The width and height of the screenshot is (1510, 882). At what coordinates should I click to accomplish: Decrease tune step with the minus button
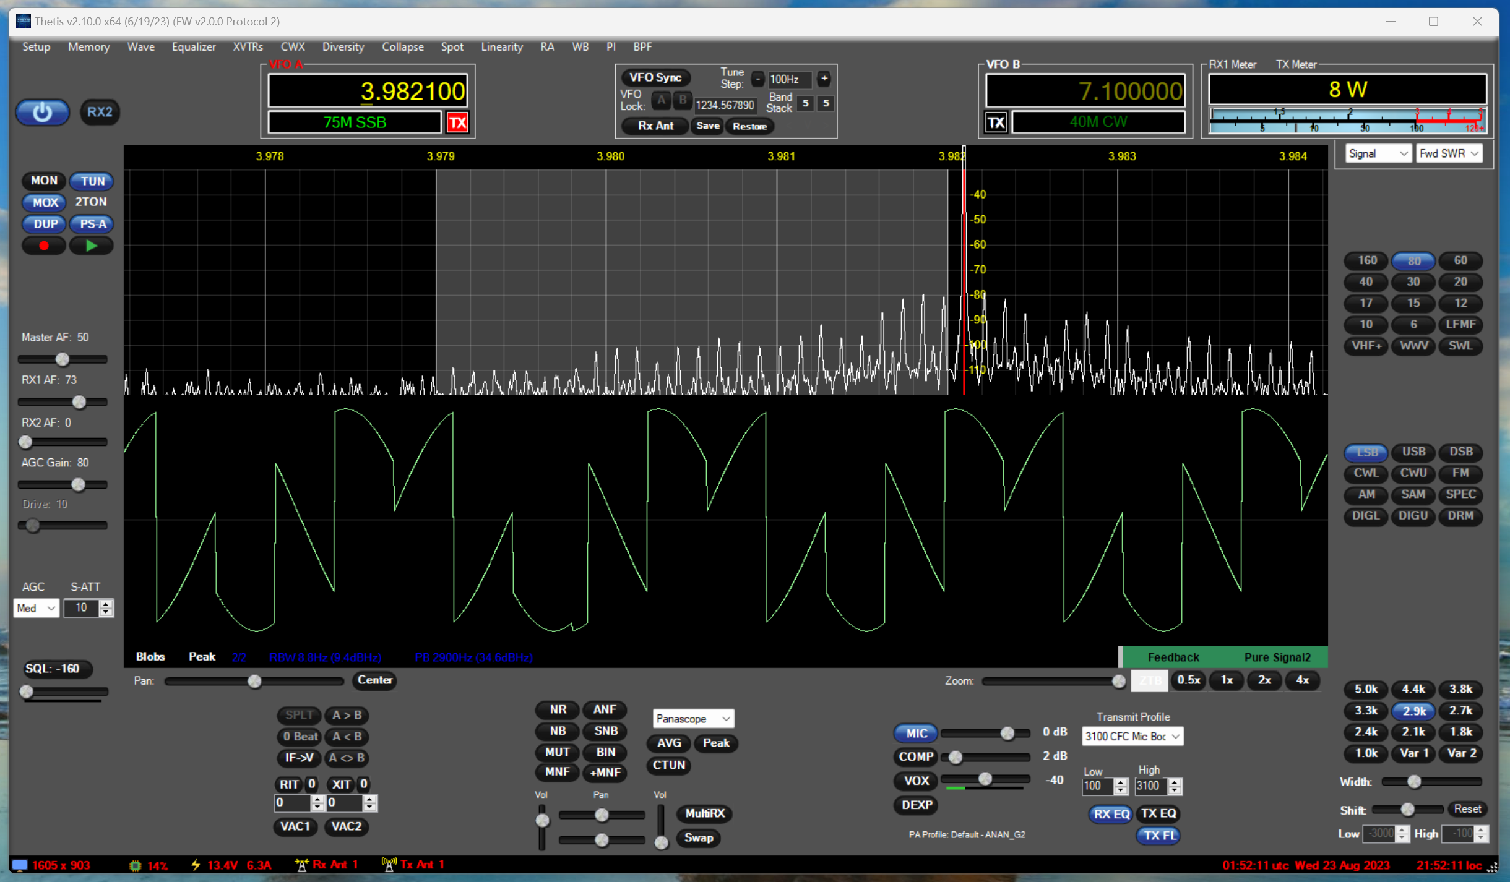click(757, 79)
